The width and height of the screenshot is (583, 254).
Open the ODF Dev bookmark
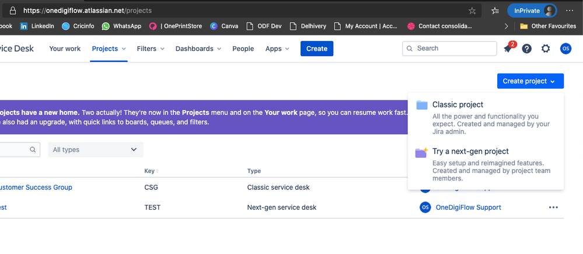264,26
